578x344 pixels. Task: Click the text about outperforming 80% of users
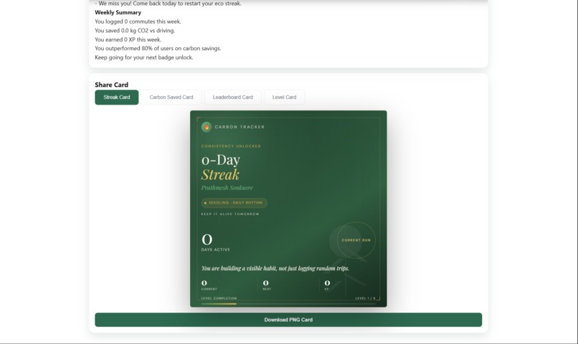click(158, 48)
